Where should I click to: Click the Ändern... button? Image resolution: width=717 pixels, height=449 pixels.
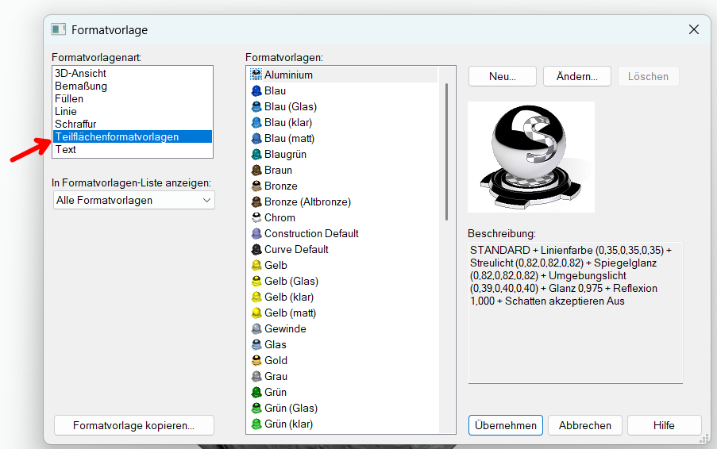[577, 76]
